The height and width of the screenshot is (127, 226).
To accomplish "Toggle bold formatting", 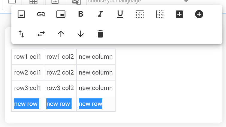I will [81, 14].
